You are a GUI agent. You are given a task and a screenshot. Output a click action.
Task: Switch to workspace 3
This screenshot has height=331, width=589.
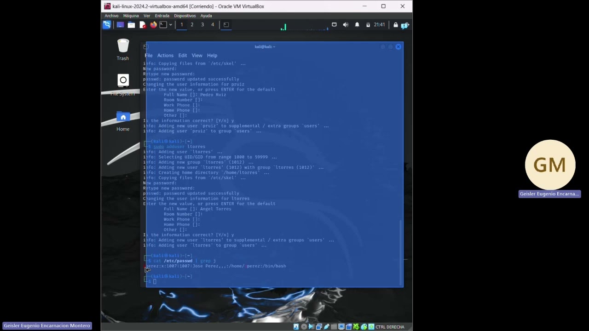coord(202,25)
